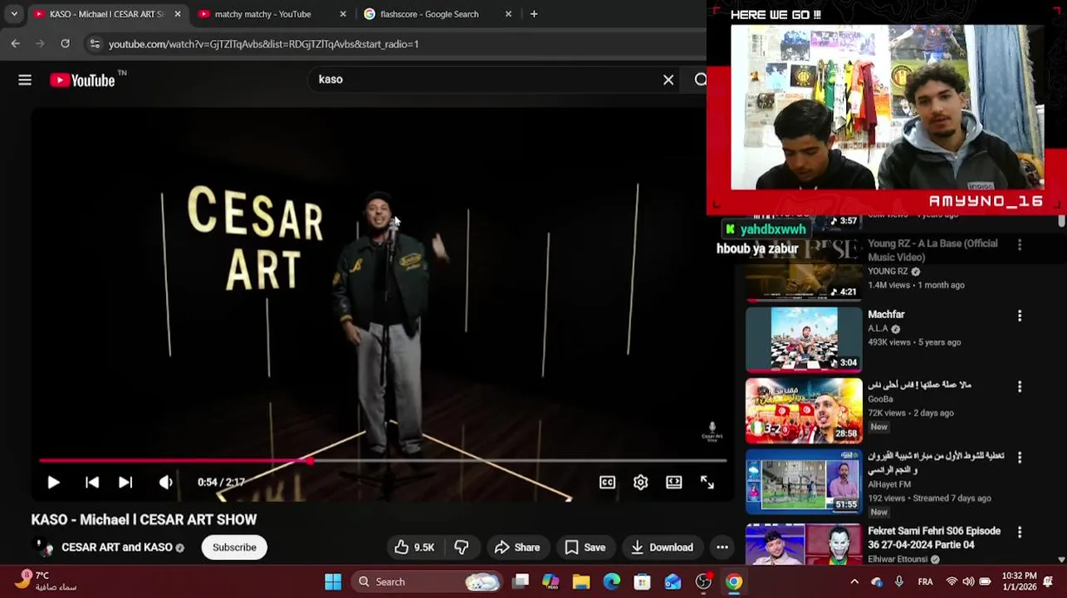Play the paused video
The height and width of the screenshot is (598, 1067).
tap(53, 482)
